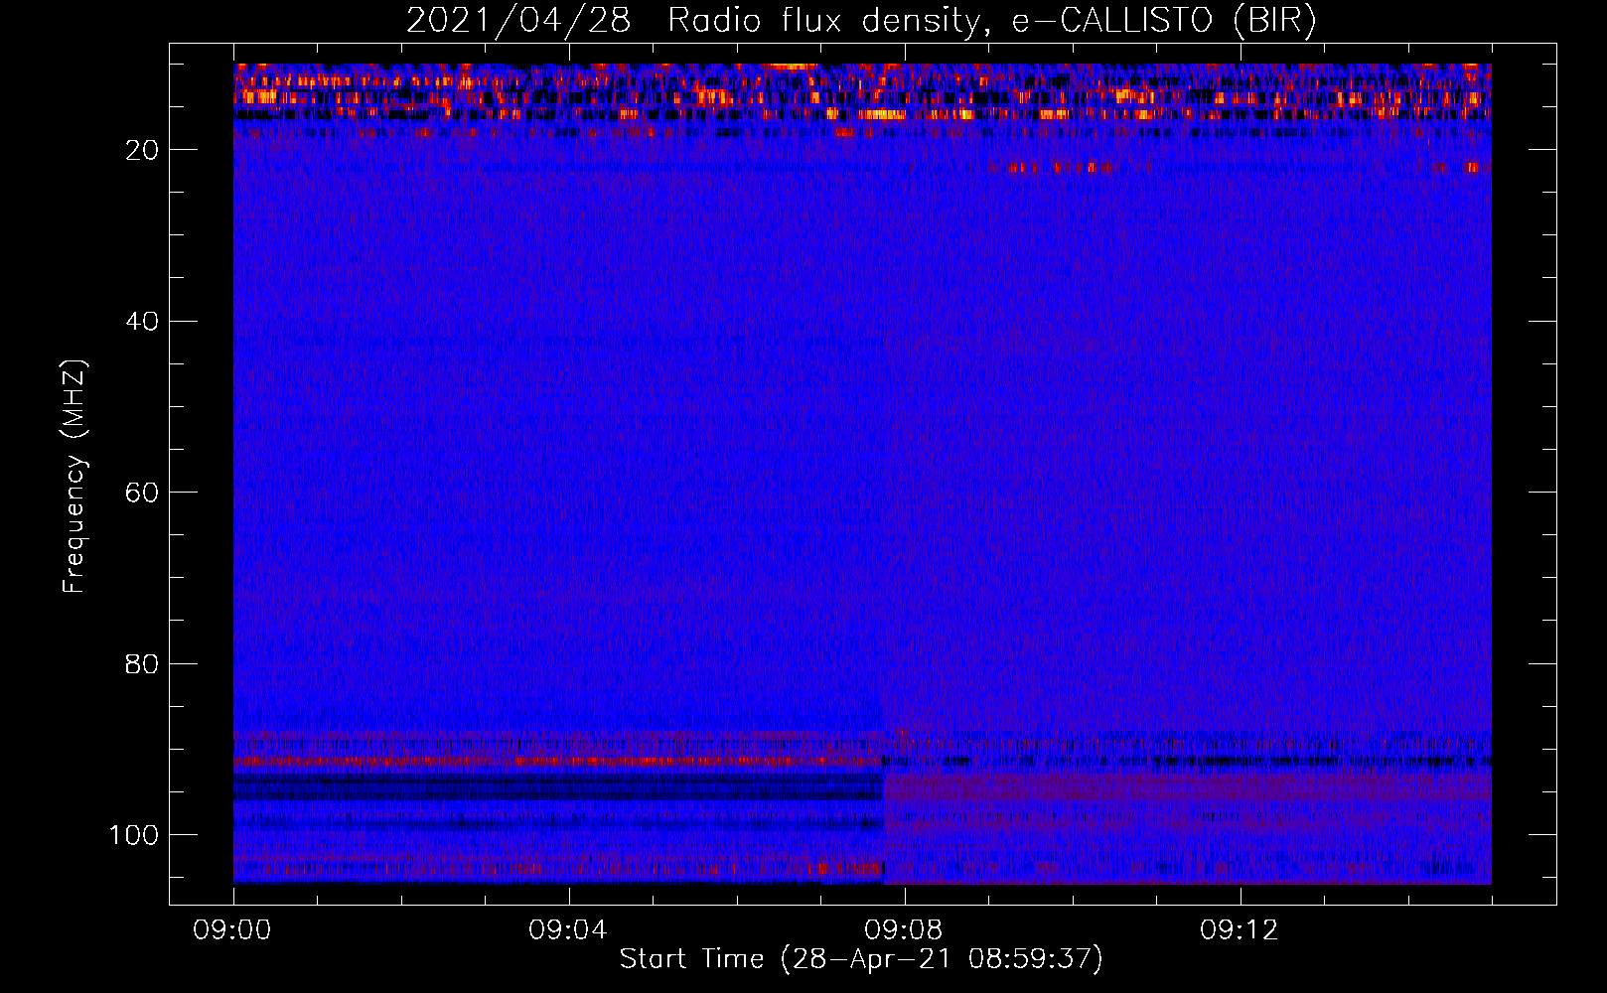Click the 'Start Time (28-Apr-21 08:59:37)' label
Screen dimensions: 1607x993
861,959
